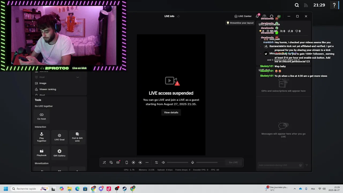Click the dotted-ring clip capture icon
This screenshot has height=193, width=343.
coord(140,162)
